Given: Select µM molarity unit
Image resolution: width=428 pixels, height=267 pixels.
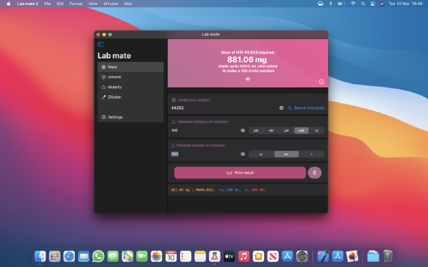Looking at the screenshot, I should [x=286, y=130].
